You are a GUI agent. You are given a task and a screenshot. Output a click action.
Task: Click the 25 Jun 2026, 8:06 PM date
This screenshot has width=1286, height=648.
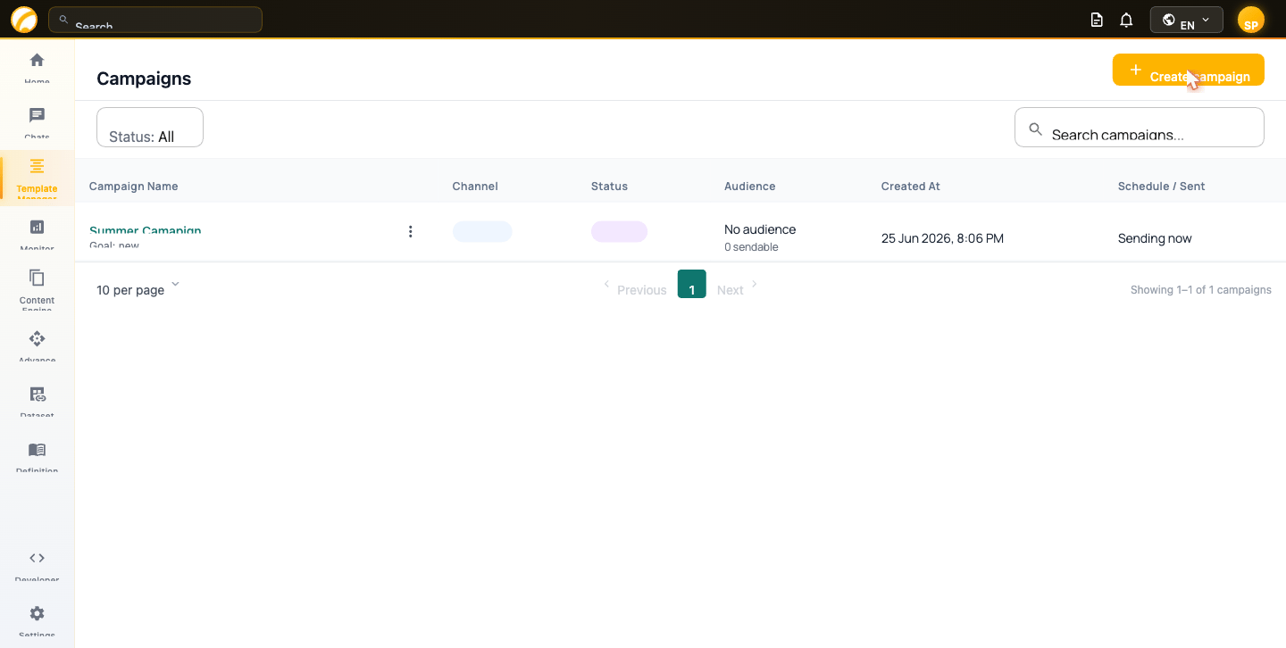tap(942, 238)
